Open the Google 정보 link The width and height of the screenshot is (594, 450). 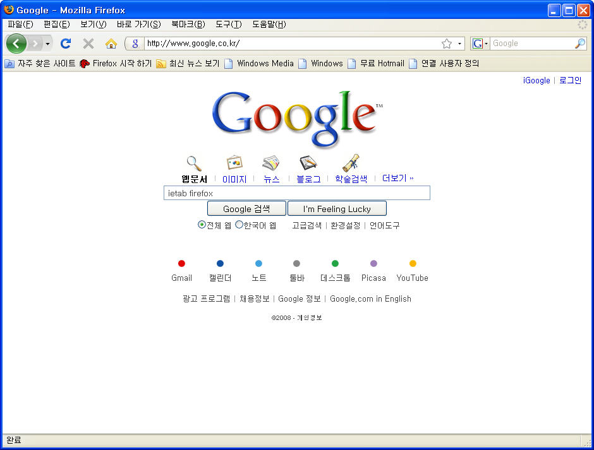pos(300,299)
